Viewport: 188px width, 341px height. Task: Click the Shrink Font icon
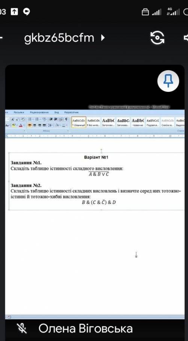point(17,119)
